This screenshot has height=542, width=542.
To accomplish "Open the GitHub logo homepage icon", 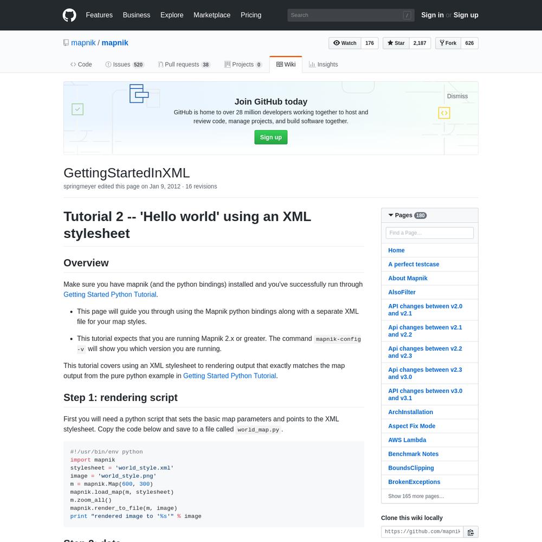I will pos(69,15).
